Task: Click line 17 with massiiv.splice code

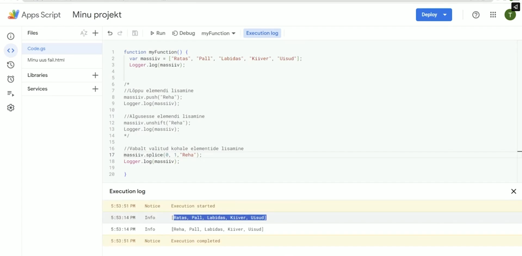Action: pos(163,155)
